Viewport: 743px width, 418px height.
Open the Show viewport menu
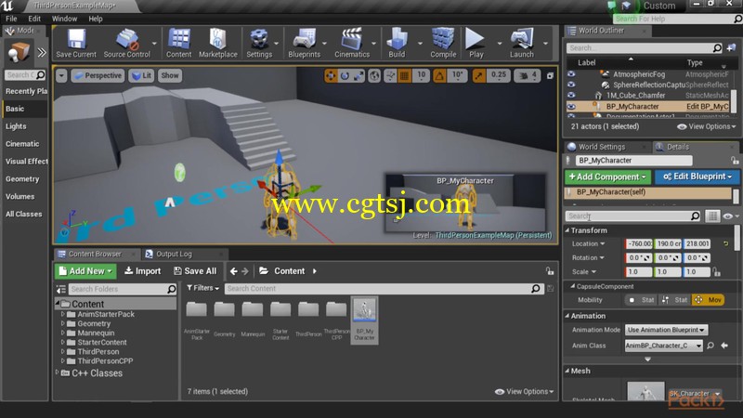[x=170, y=75]
